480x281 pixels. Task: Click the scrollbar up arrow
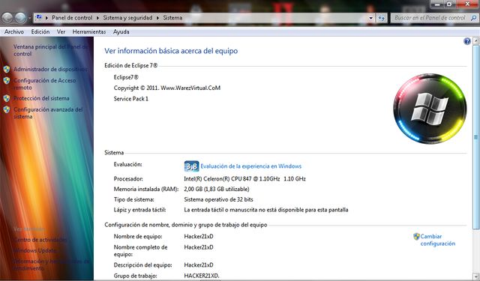point(476,40)
